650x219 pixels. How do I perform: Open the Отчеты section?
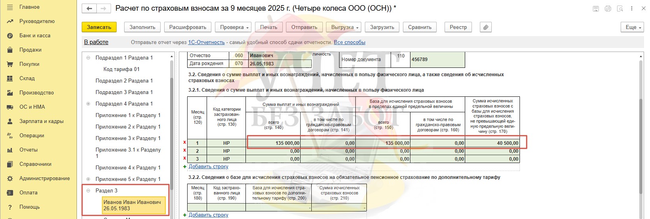coord(29,150)
